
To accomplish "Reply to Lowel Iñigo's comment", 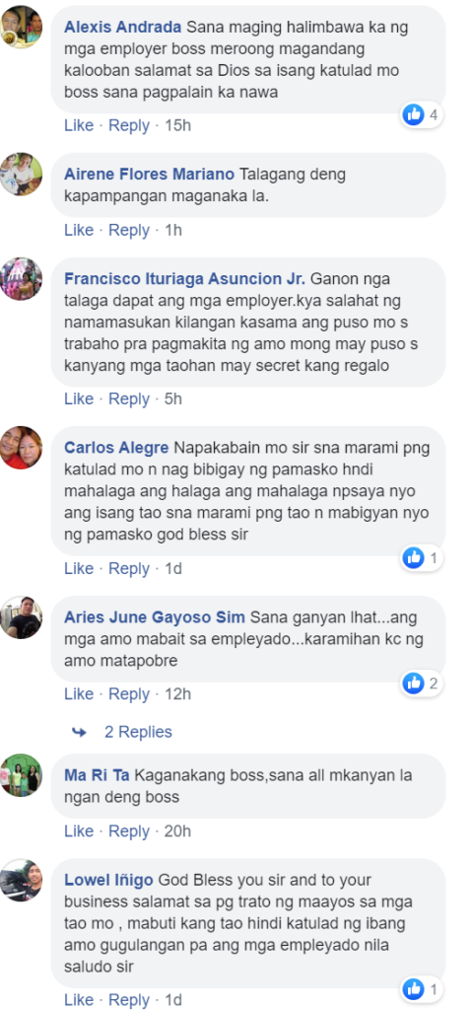I will 129,1000.
